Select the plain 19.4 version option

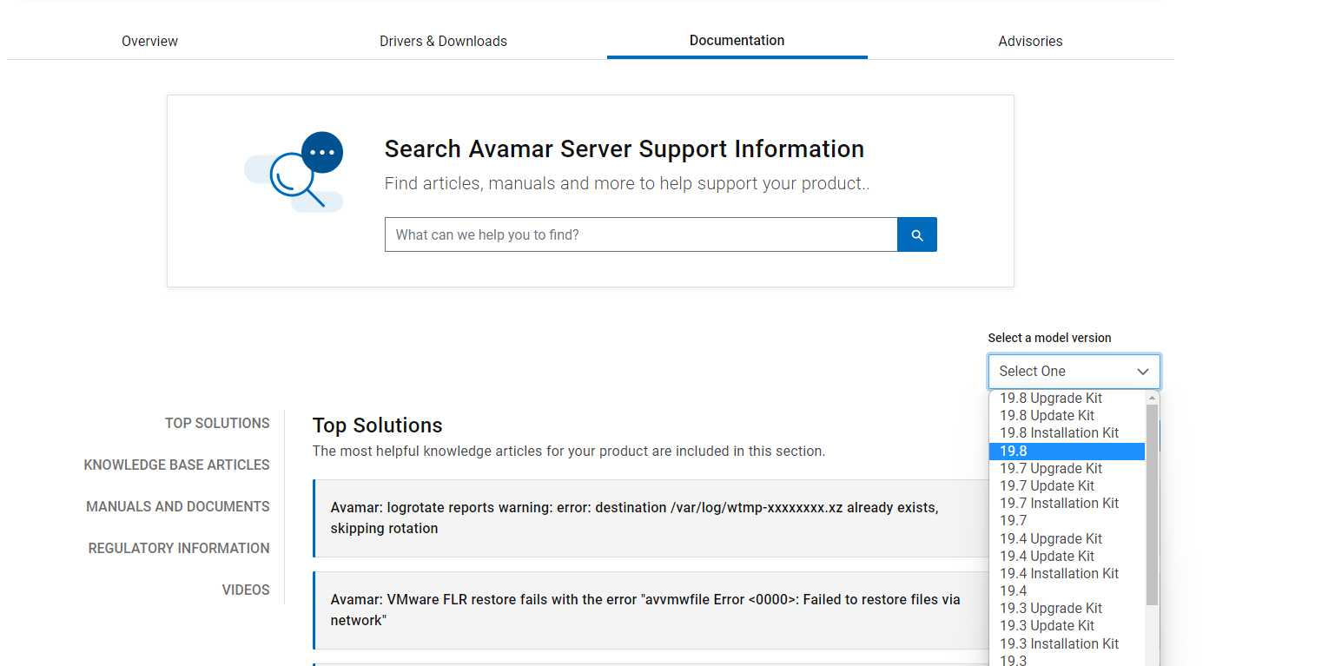click(1067, 590)
